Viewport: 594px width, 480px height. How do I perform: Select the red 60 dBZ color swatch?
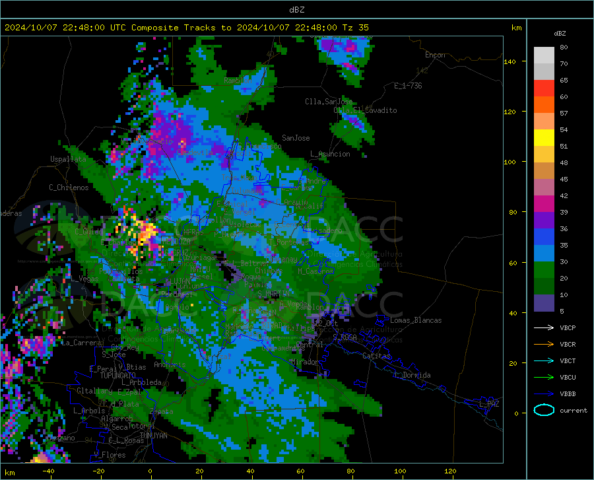[544, 88]
